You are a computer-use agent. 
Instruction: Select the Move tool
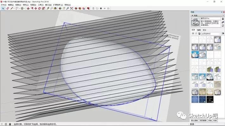pyautogui.click(x=35, y=9)
